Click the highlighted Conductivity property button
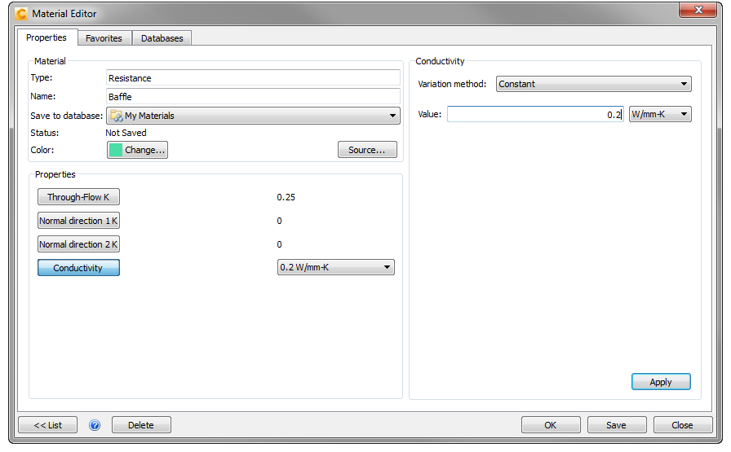731x452 pixels. tap(78, 268)
